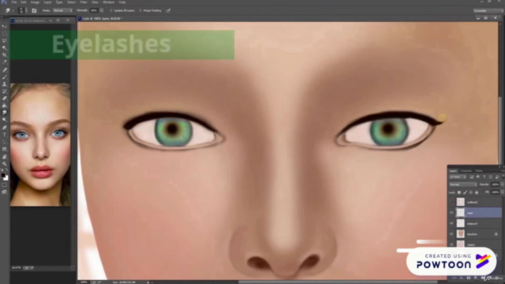The height and width of the screenshot is (284, 505).
Task: Select the Quick Selection tool
Action: click(x=5, y=47)
